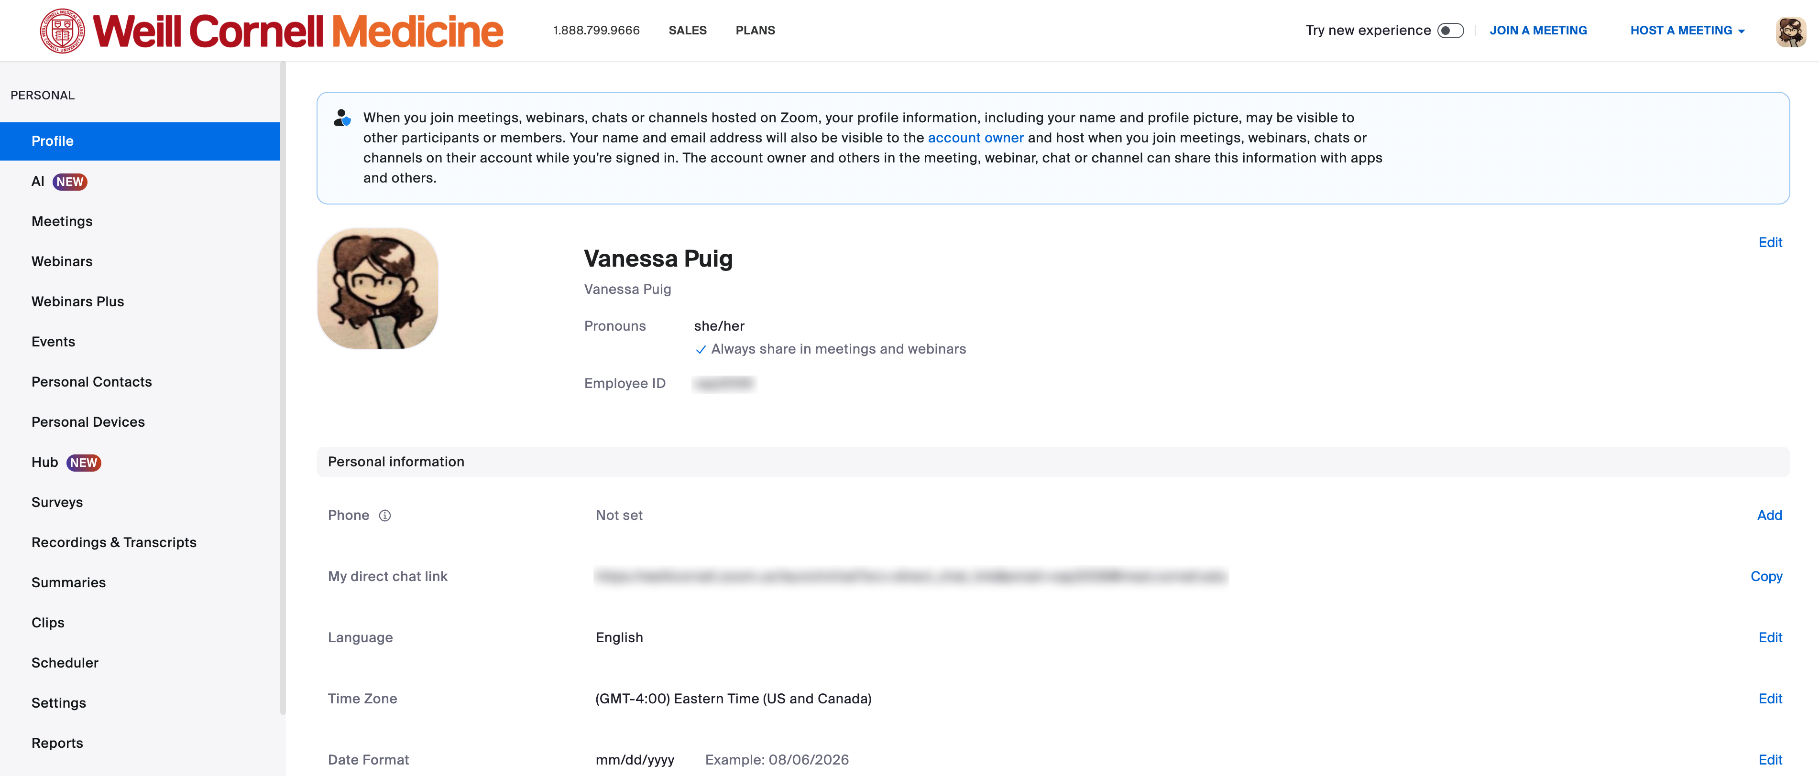Copy the direct chat link
This screenshot has height=776, width=1819.
coord(1766,577)
